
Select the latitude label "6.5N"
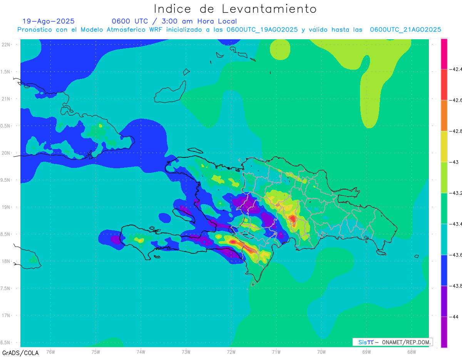(6, 342)
